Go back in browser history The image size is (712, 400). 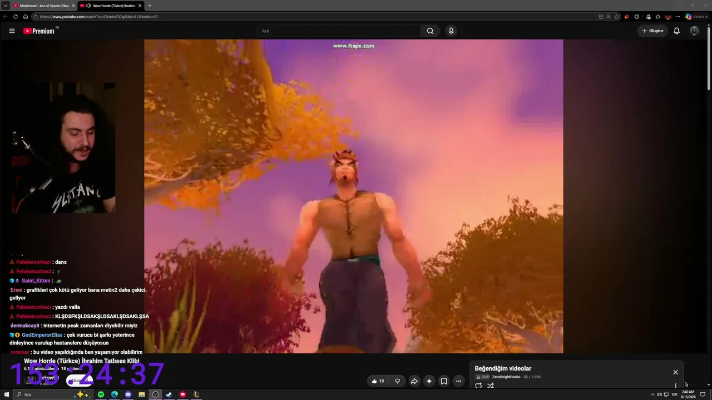click(x=6, y=17)
